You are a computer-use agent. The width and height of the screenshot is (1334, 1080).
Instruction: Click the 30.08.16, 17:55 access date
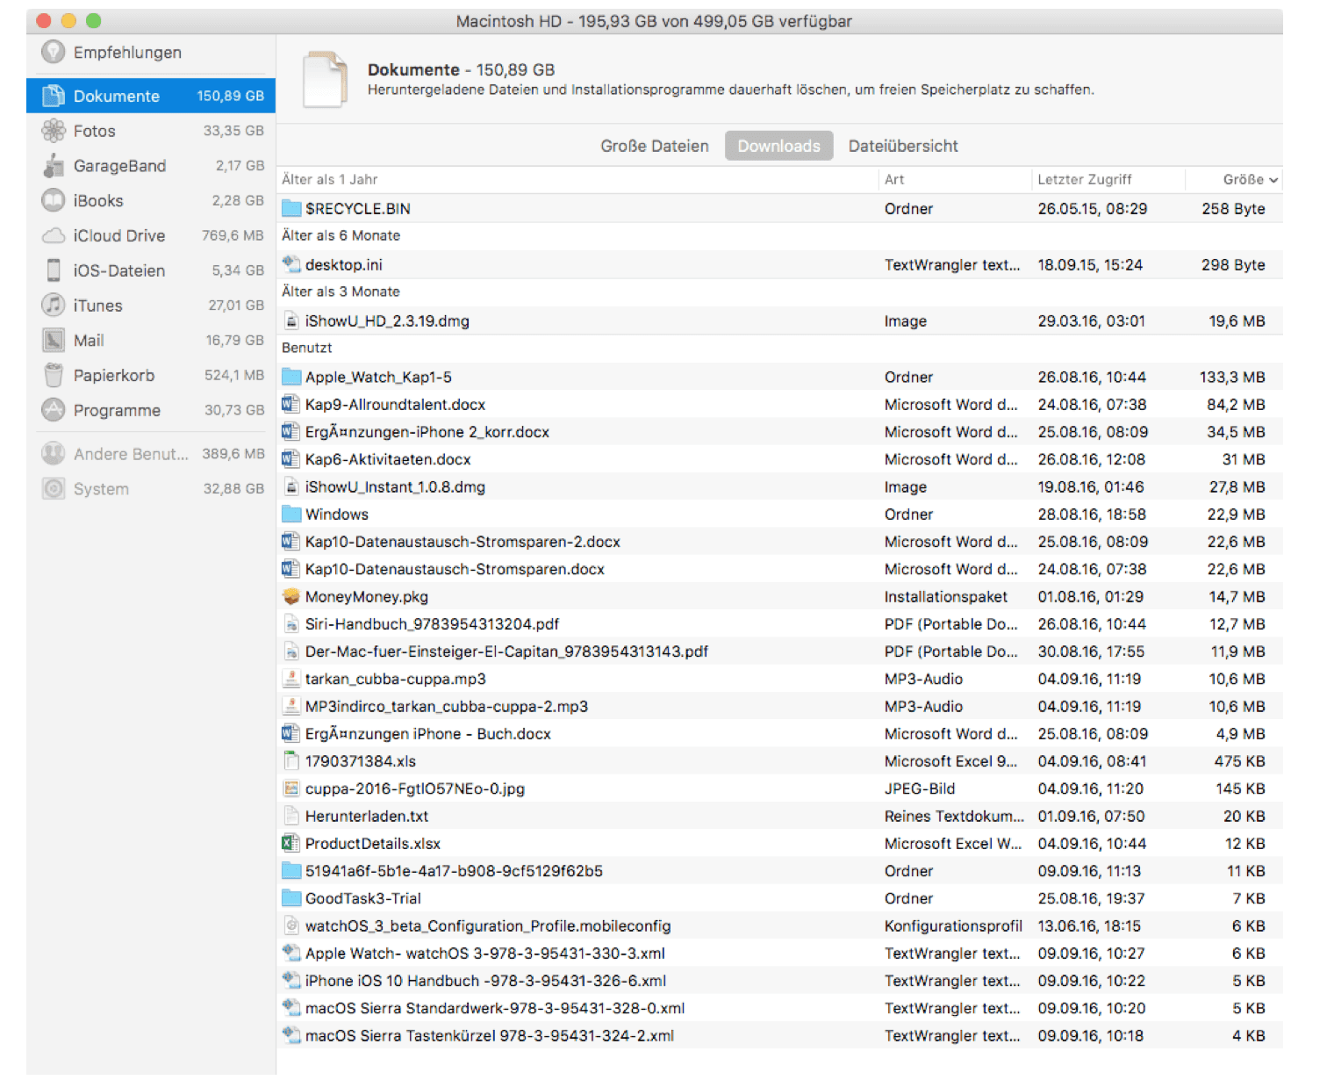tap(1091, 652)
